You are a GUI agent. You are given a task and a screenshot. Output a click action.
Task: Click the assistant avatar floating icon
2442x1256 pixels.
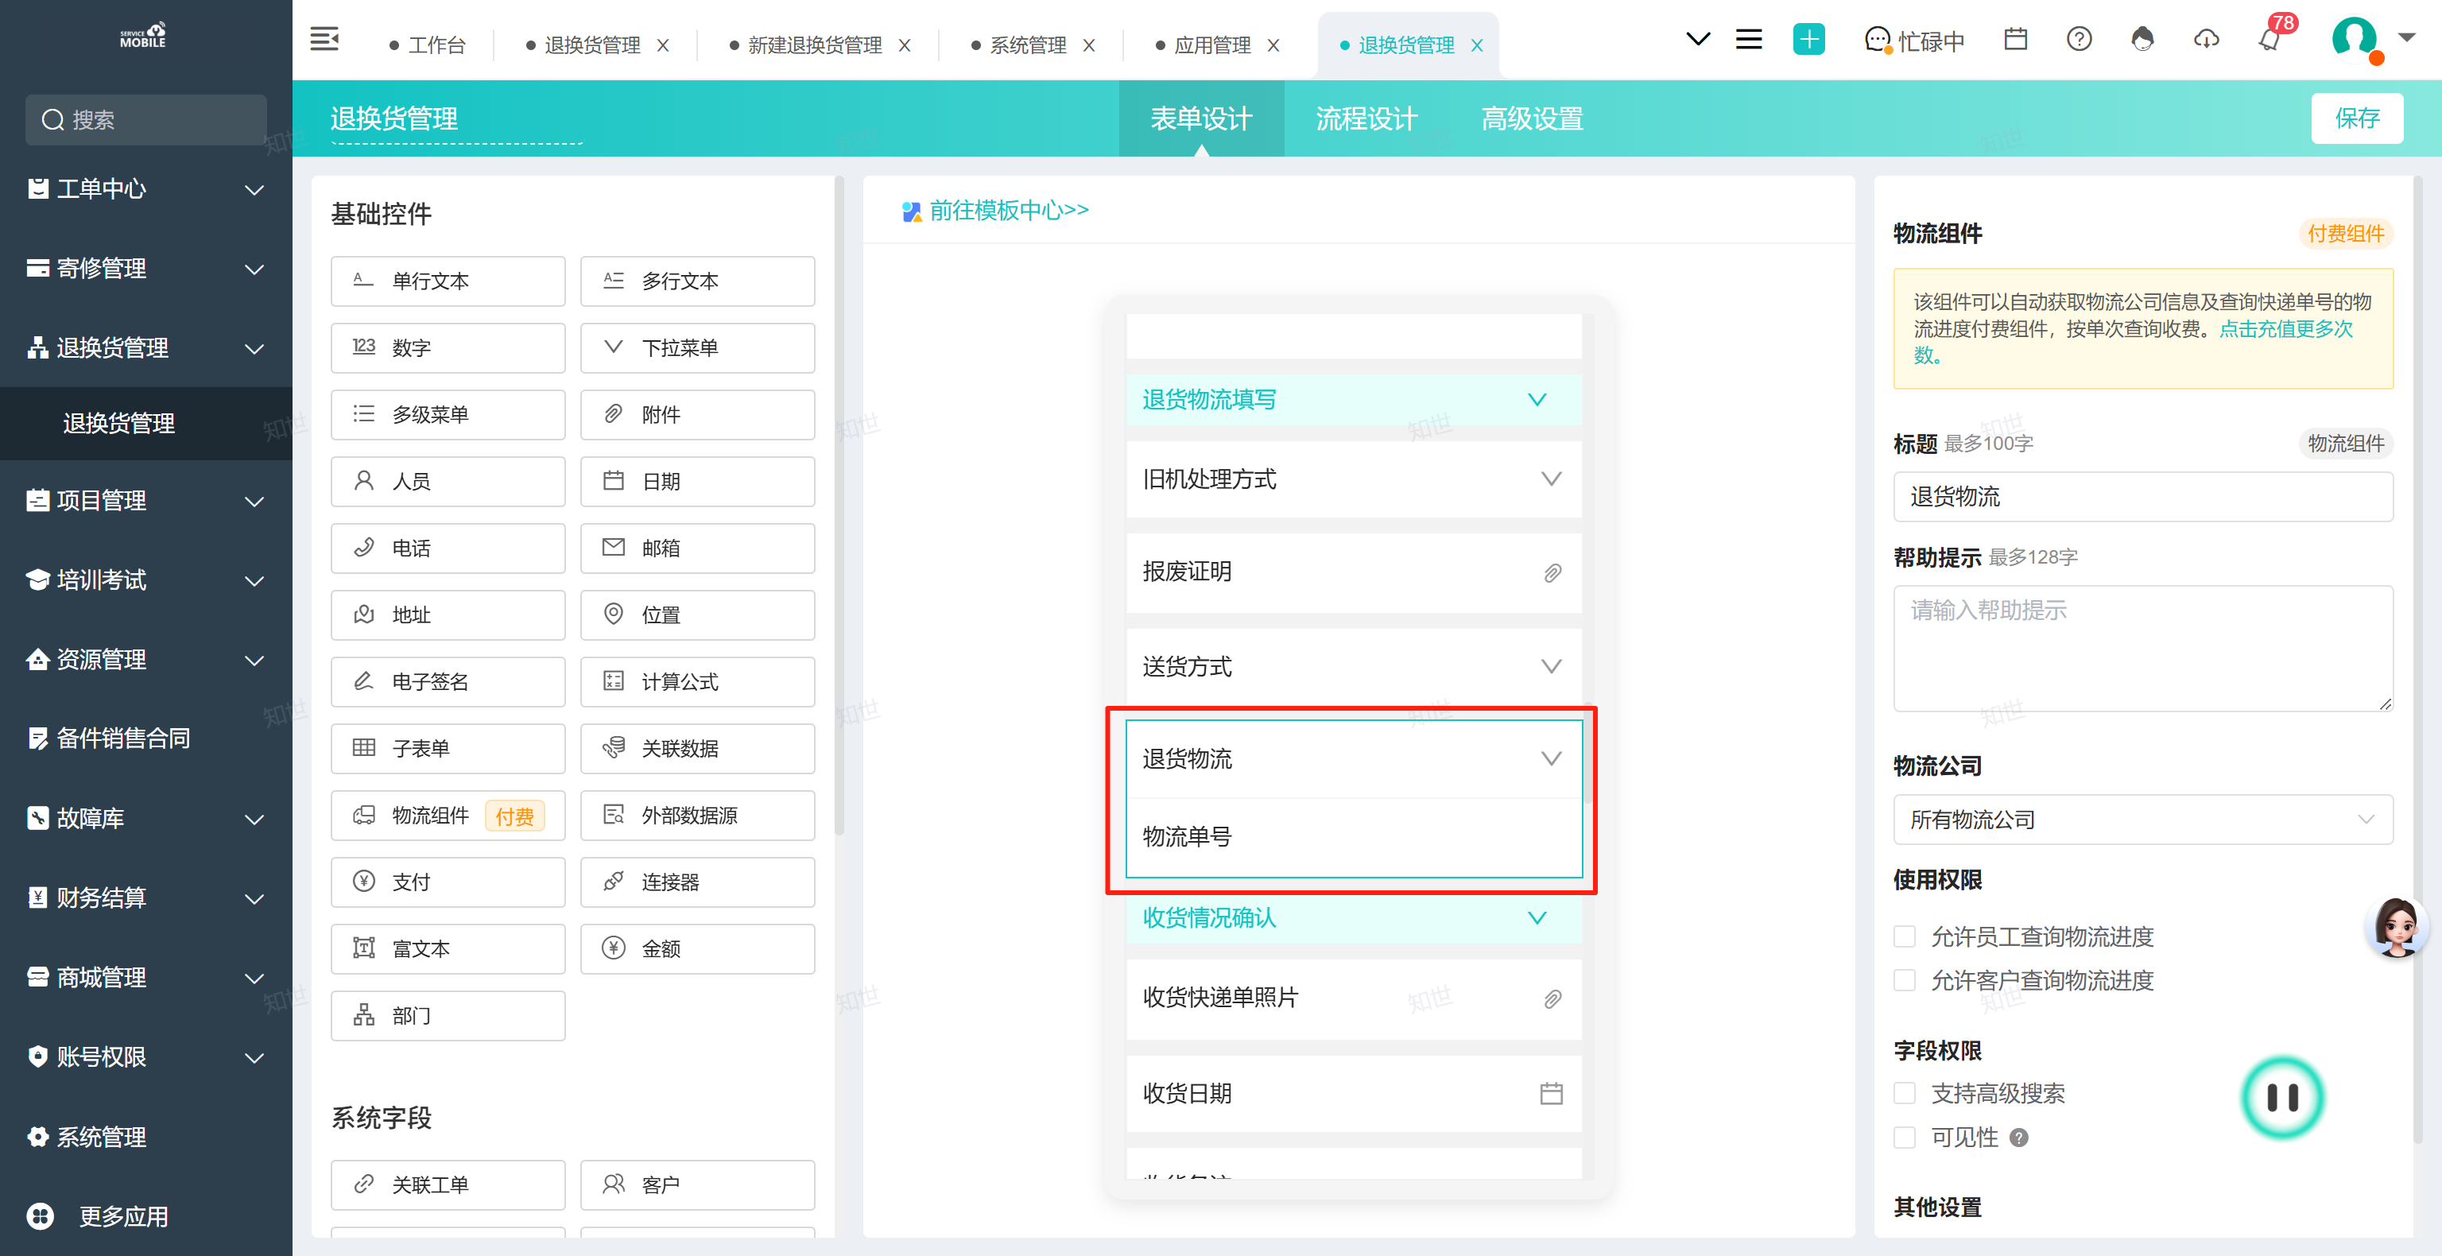pos(2396,928)
